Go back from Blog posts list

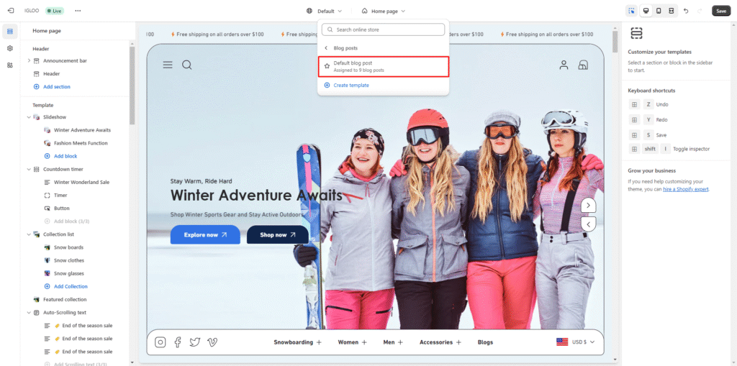326,48
